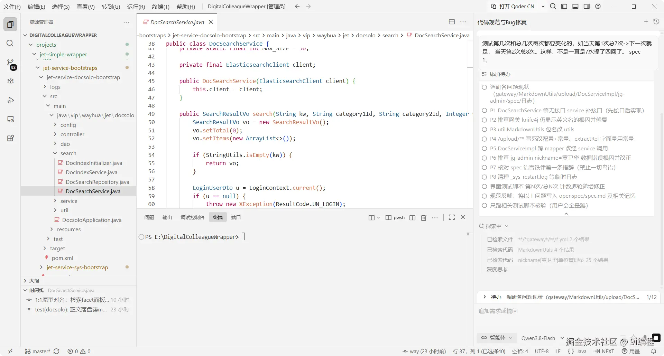The width and height of the screenshot is (664, 356).
Task: Click the 打开 Qoder CN button
Action: 513,6
